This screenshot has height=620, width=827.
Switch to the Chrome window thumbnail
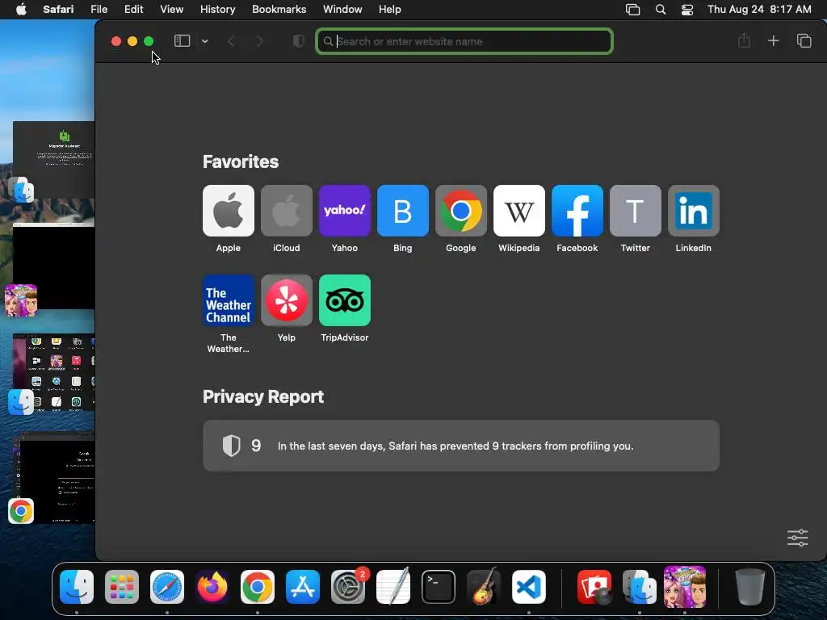coord(54,479)
